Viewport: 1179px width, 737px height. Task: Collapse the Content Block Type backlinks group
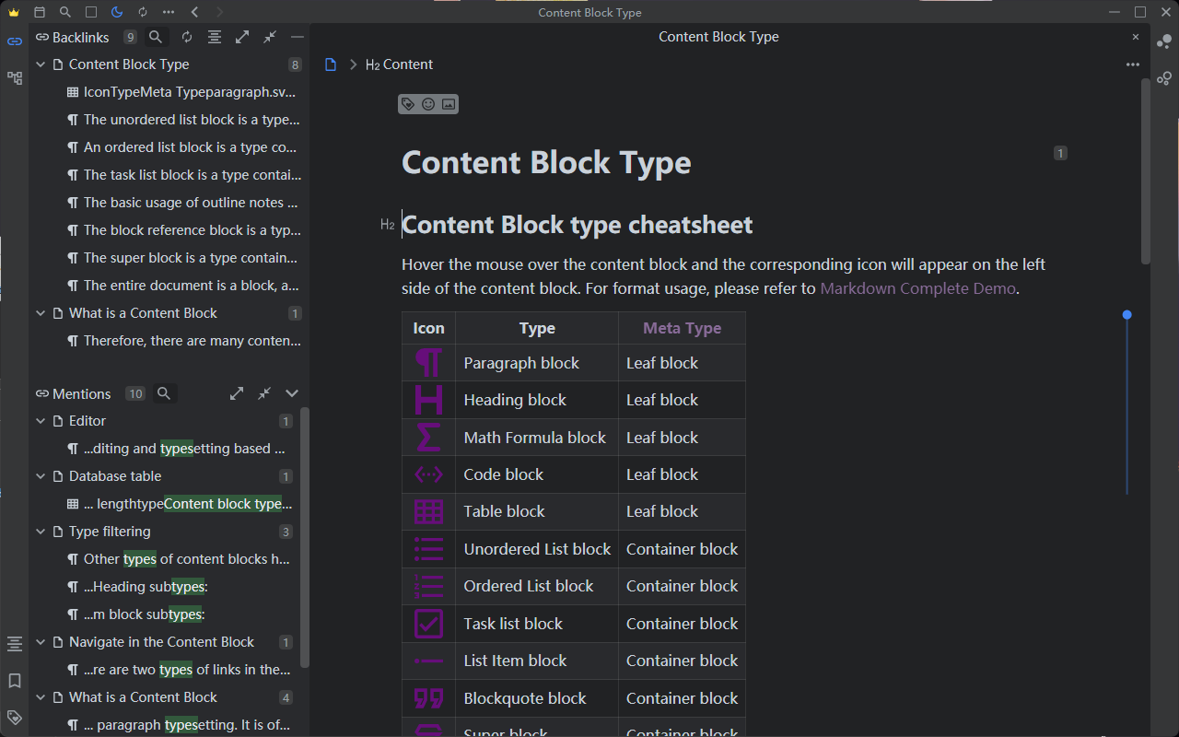41,64
